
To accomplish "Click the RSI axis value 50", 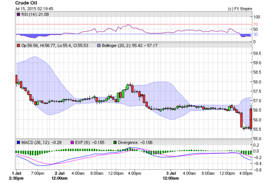I will 255,29.
